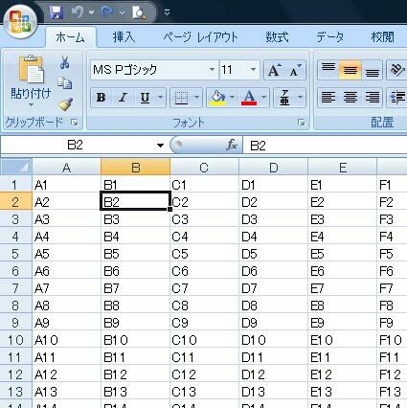
Task: Decrease font size with small A
Action: tap(296, 70)
